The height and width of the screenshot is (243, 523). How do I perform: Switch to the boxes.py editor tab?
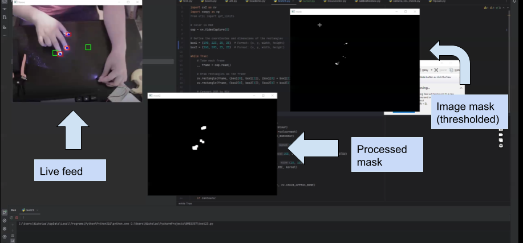(209, 1)
